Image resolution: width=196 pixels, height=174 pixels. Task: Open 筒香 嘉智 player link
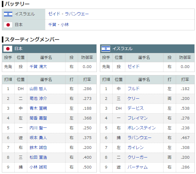(38, 118)
